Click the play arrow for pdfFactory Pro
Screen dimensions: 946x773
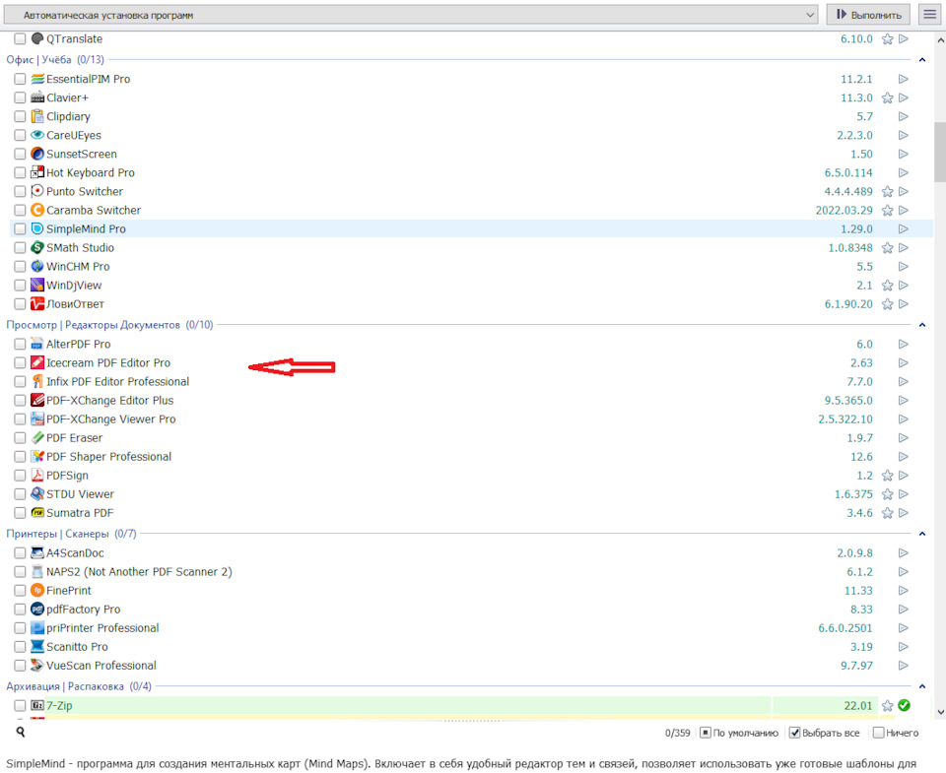[904, 610]
